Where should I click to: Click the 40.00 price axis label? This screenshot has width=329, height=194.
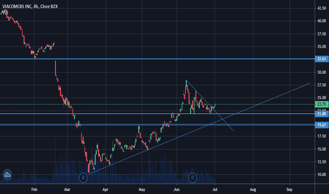322,21
